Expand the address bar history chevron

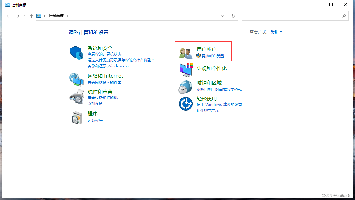[222, 16]
